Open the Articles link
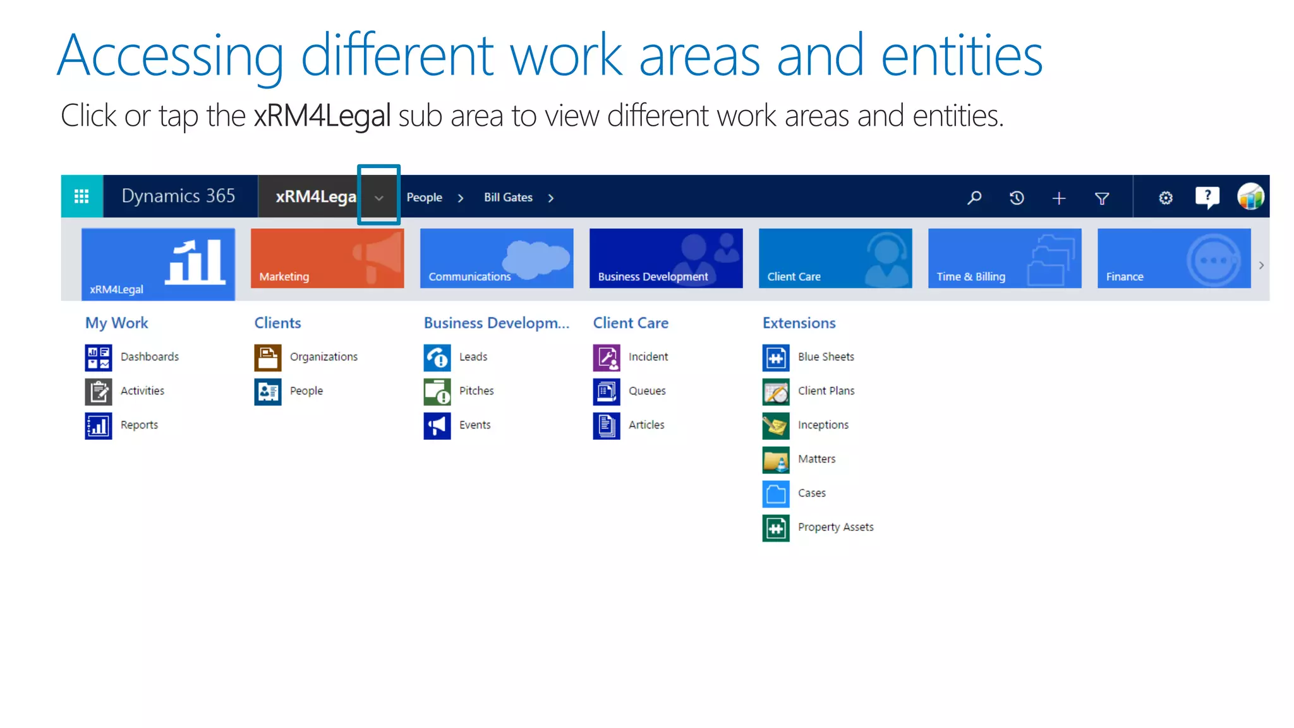Image resolution: width=1294 pixels, height=728 pixels. (x=646, y=425)
